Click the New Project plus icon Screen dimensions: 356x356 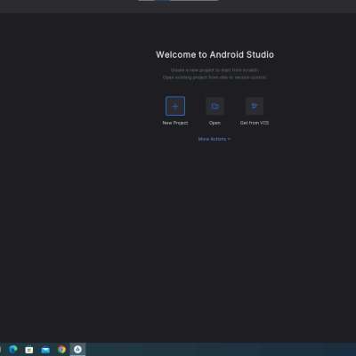175,106
